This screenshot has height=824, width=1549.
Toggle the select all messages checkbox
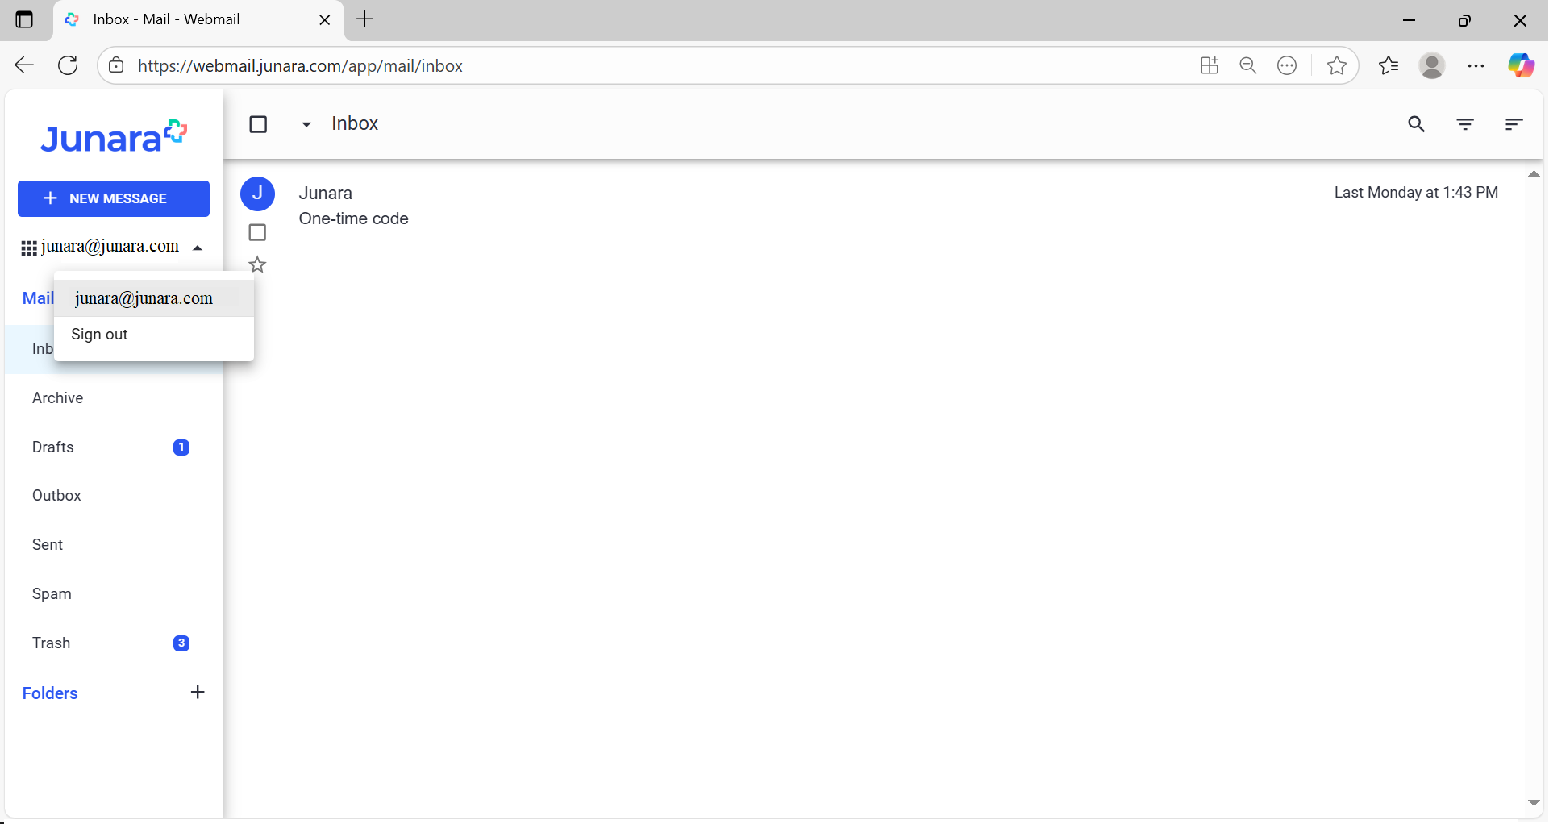click(258, 124)
